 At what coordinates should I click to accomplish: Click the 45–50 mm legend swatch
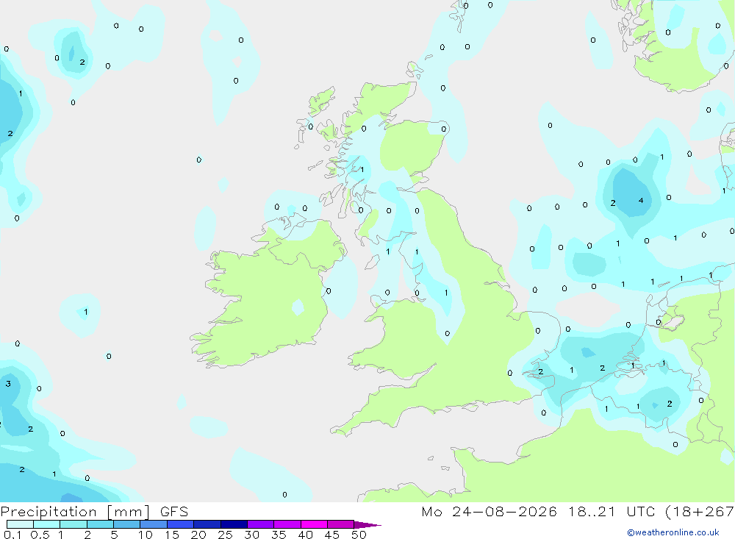(341, 524)
